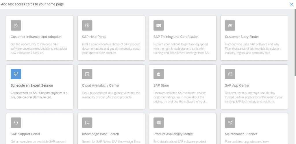
Task: Click the Cloud Availability Center card description
Action: click(x=111, y=95)
